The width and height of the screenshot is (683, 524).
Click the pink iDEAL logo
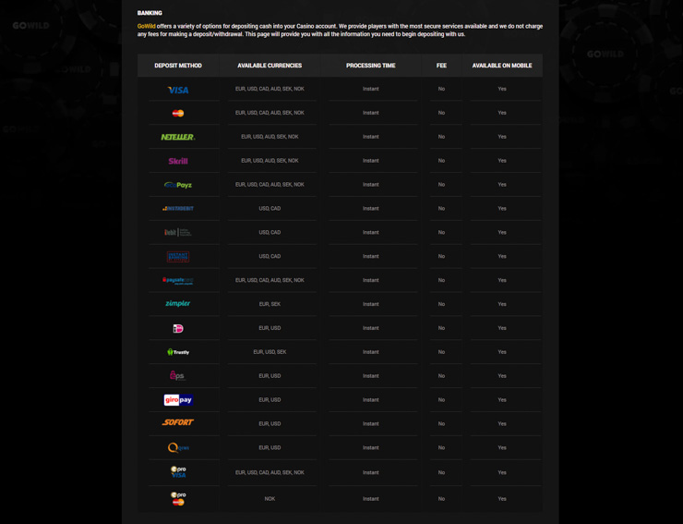pyautogui.click(x=178, y=328)
